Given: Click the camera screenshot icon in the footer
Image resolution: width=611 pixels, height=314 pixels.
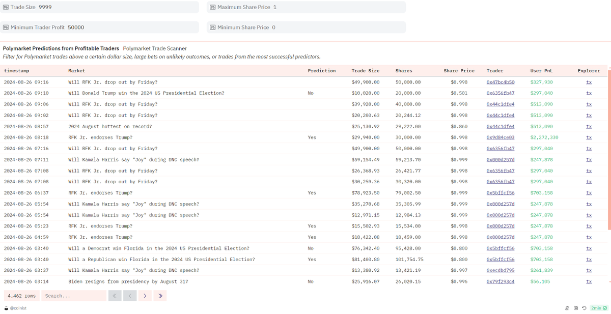Looking at the screenshot, I should point(576,308).
